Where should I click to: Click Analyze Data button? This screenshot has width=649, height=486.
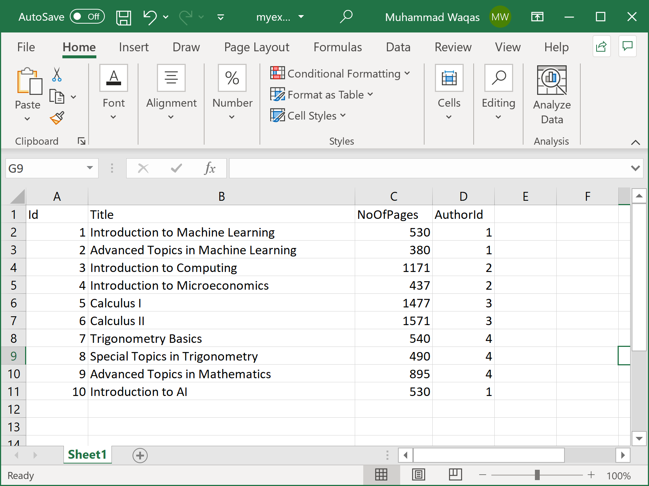pyautogui.click(x=552, y=95)
